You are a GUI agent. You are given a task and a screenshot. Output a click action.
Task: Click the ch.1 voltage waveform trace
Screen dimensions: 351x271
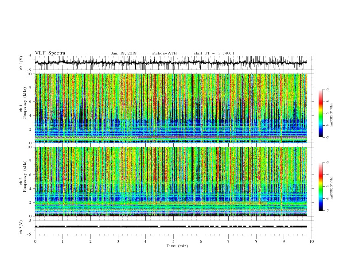coord(171,63)
